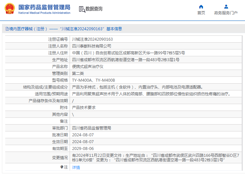Open the 详情 link
The width and height of the screenshot is (245, 175).
(x=76, y=168)
